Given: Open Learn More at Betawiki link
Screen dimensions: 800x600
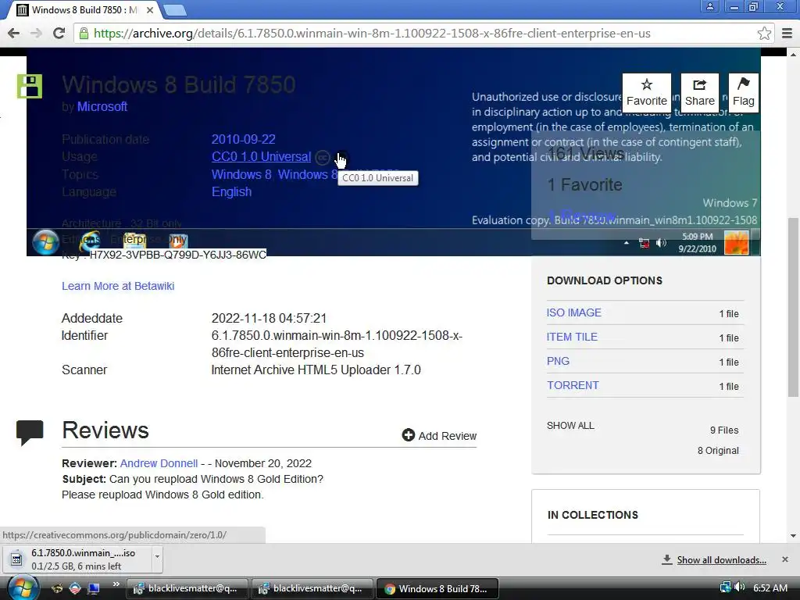Looking at the screenshot, I should pyautogui.click(x=118, y=286).
